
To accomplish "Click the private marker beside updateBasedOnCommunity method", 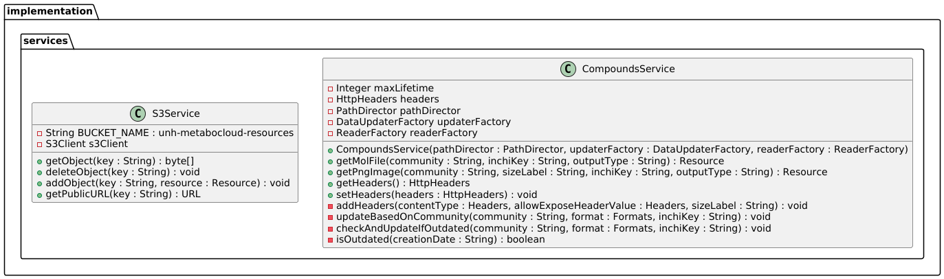I will [x=331, y=217].
